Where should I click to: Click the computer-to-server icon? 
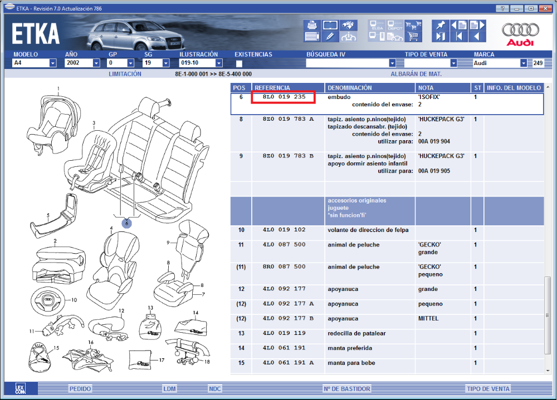pos(377,36)
